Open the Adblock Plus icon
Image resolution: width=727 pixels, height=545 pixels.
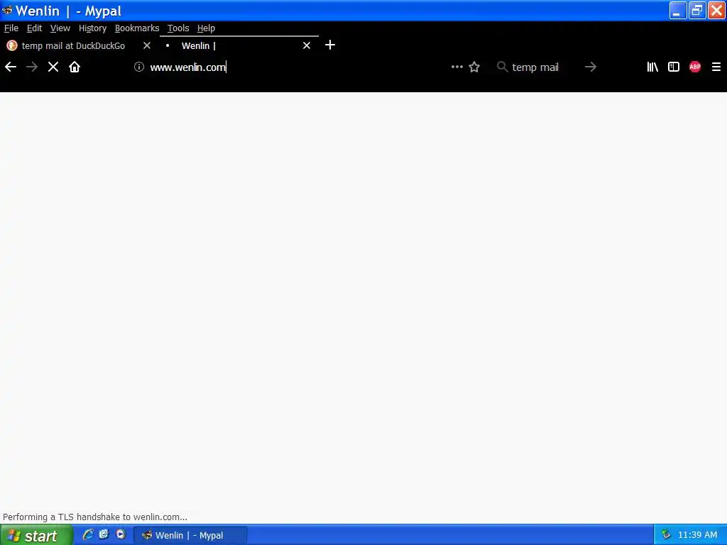pos(695,67)
